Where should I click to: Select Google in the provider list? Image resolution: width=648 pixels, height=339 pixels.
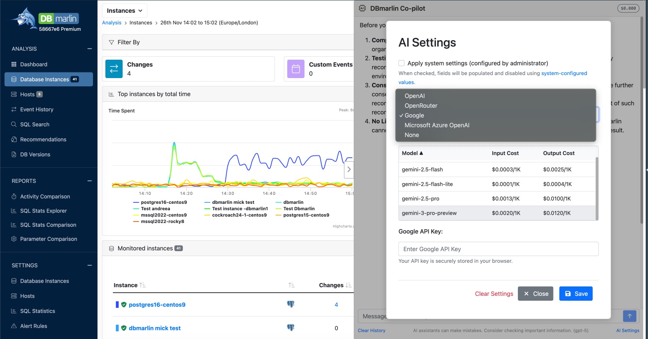[495, 115]
